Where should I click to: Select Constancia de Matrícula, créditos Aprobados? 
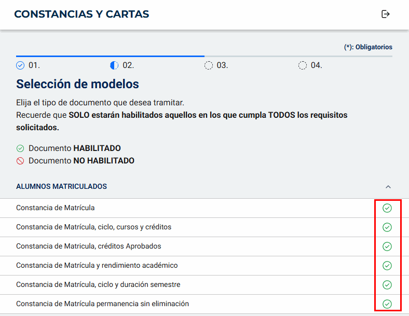[89, 246]
